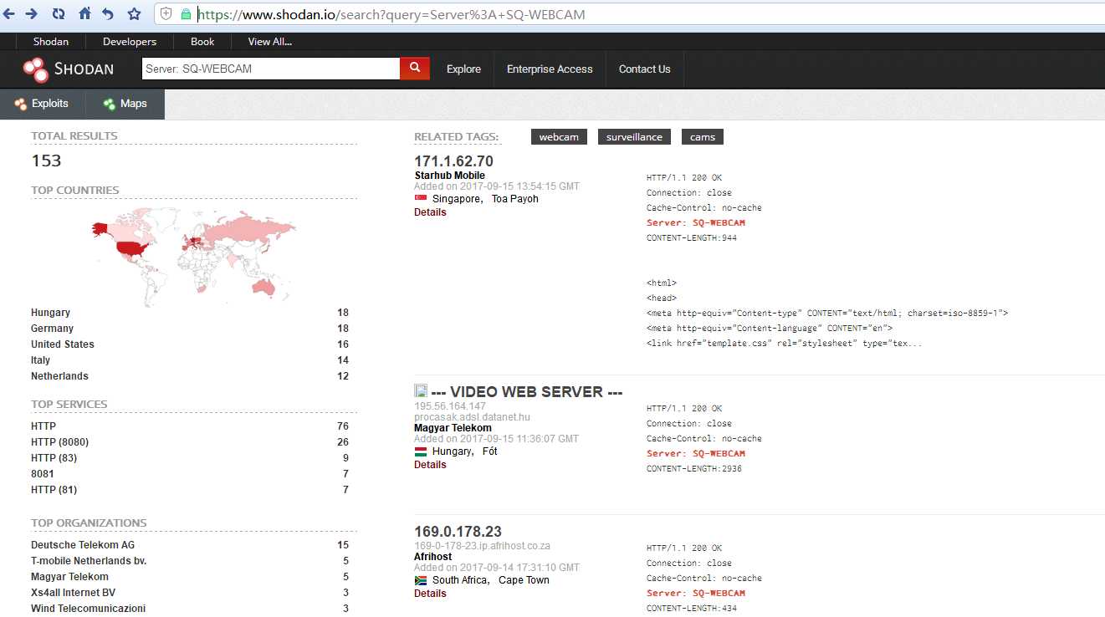Filter by HTTP (81) service
This screenshot has width=1105, height=617.
[190, 490]
